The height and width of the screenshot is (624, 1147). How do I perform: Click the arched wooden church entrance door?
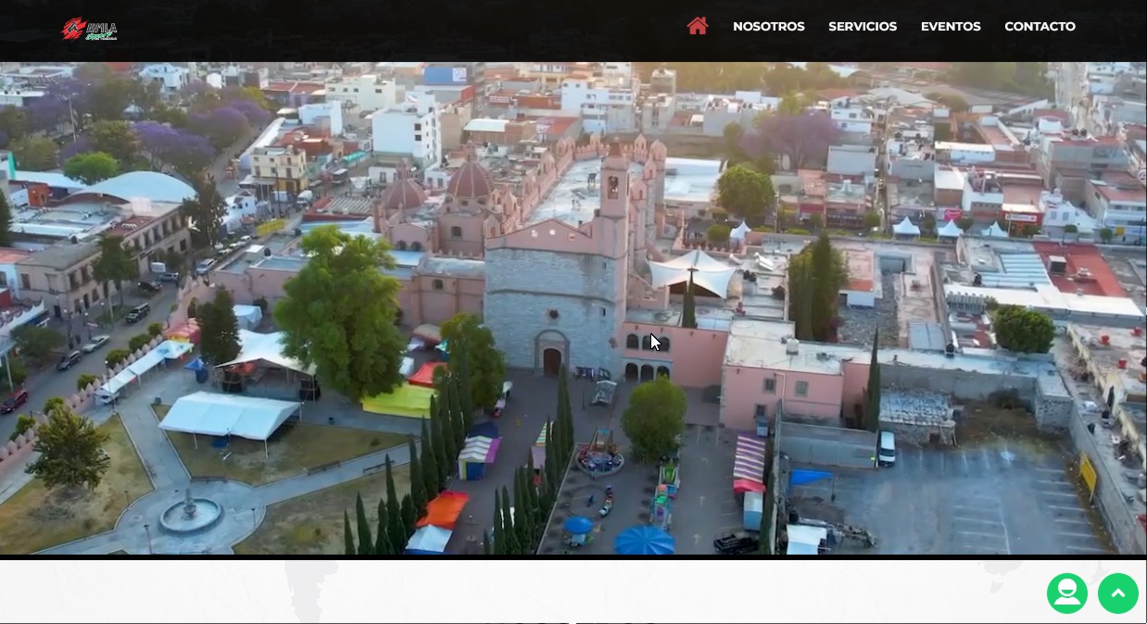(x=551, y=361)
